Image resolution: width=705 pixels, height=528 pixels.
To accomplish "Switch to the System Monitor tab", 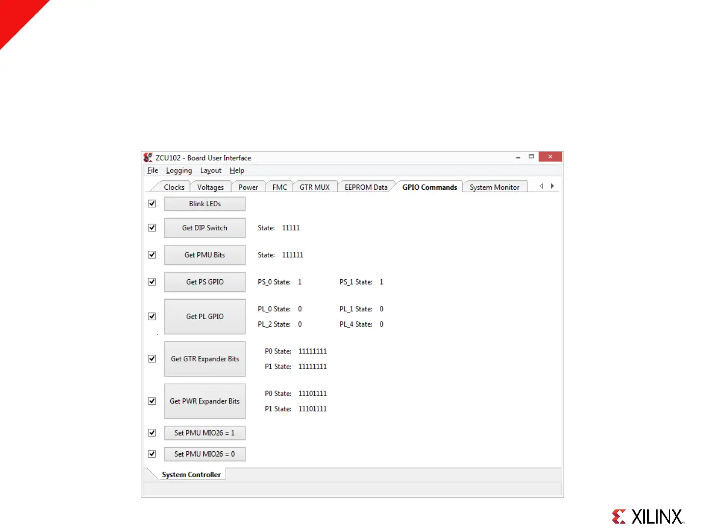I will [x=494, y=187].
